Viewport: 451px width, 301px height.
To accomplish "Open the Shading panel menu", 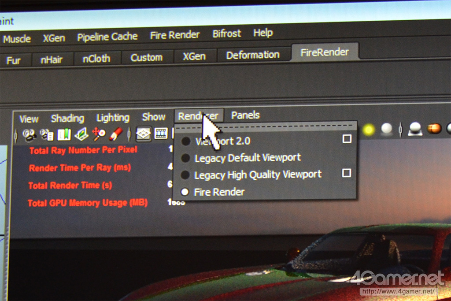I will [x=67, y=118].
